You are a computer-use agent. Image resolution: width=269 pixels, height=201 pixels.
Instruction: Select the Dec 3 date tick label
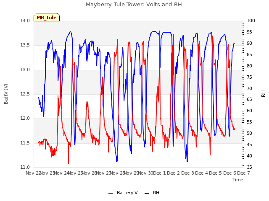pos(188,173)
